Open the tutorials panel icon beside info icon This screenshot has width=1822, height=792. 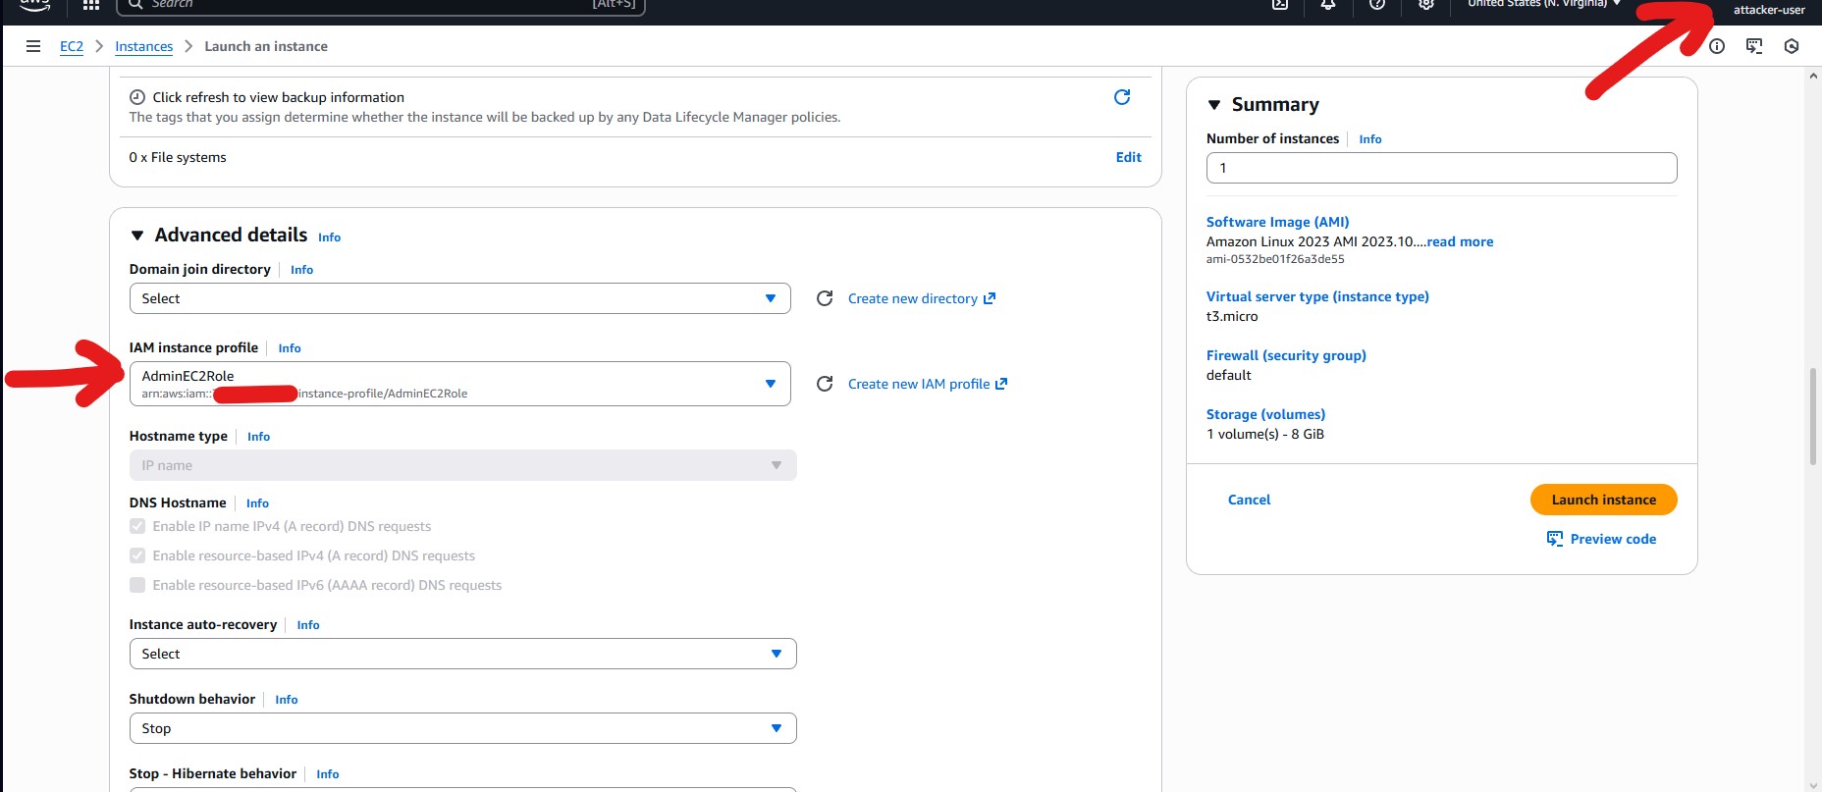(x=1754, y=46)
